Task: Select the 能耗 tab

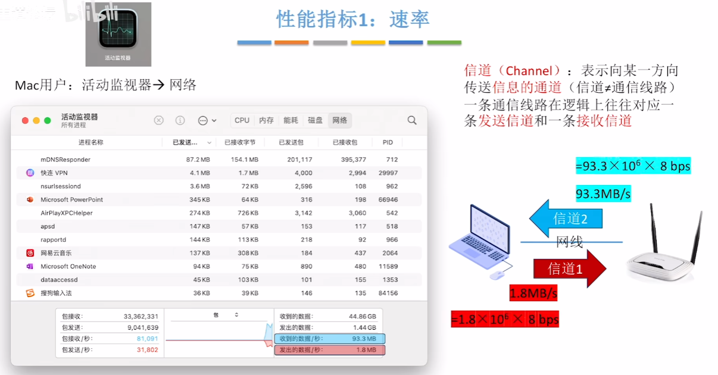Action: pyautogui.click(x=291, y=120)
